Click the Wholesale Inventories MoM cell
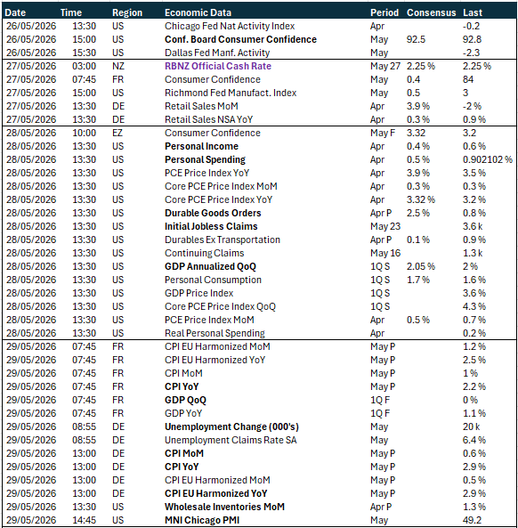The height and width of the screenshot is (528, 518). coord(224,507)
